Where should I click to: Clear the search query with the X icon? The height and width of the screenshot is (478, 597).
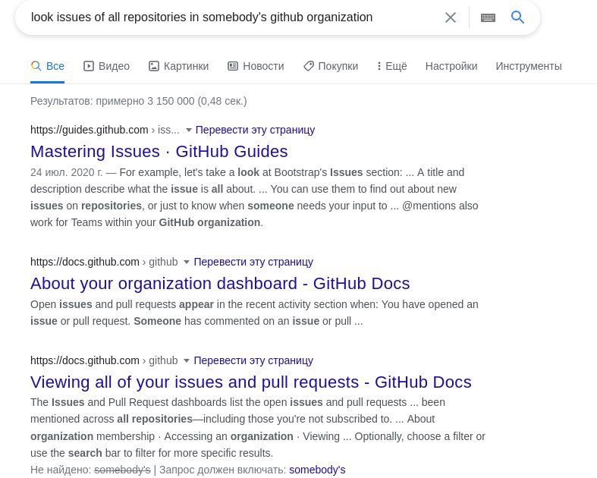click(451, 17)
